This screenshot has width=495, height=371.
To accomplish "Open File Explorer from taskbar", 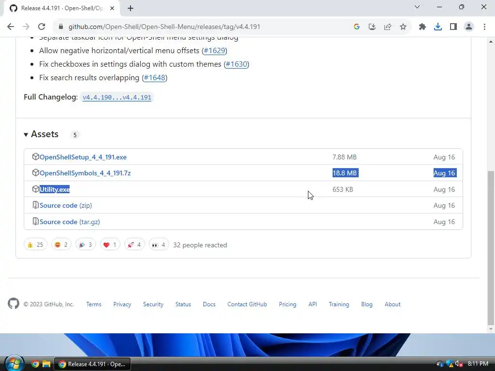I will (x=46, y=364).
